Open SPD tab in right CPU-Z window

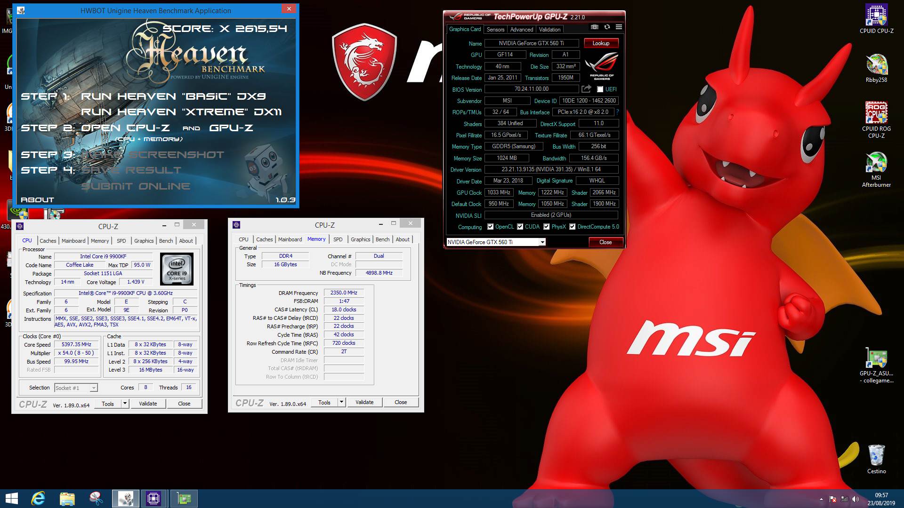[338, 239]
